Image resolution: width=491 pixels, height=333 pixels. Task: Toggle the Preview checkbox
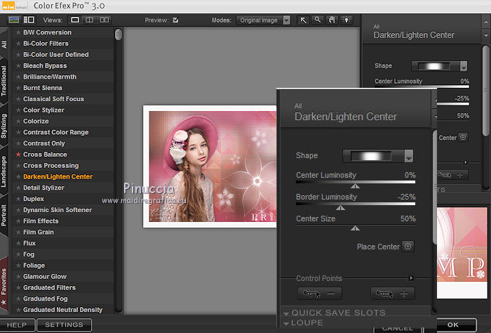coord(176,20)
